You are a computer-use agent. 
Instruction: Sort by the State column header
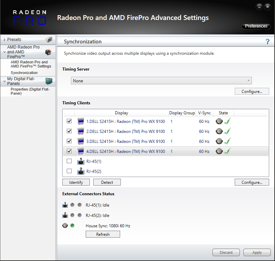pyautogui.click(x=223, y=113)
